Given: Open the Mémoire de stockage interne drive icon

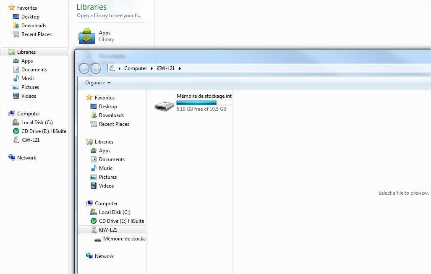Looking at the screenshot, I should point(164,106).
